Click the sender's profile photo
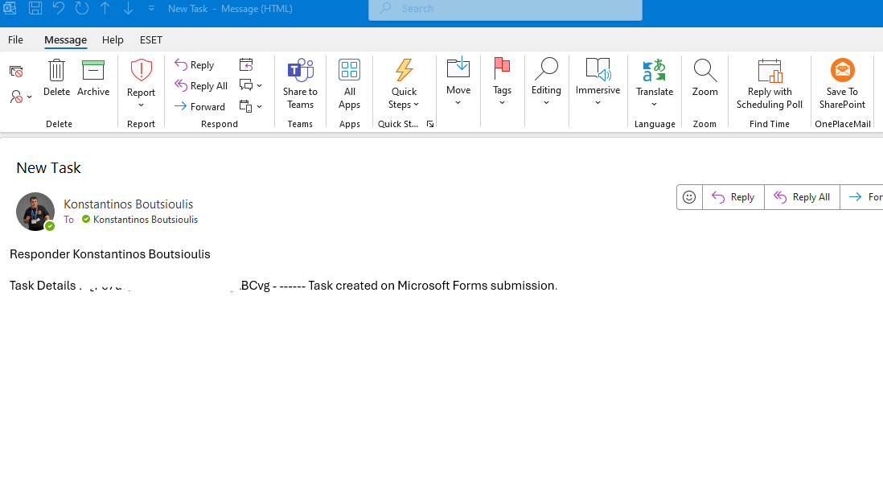 tap(35, 212)
